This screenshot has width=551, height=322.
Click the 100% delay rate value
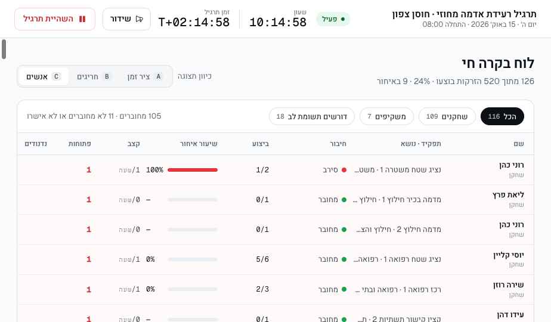[x=154, y=170]
